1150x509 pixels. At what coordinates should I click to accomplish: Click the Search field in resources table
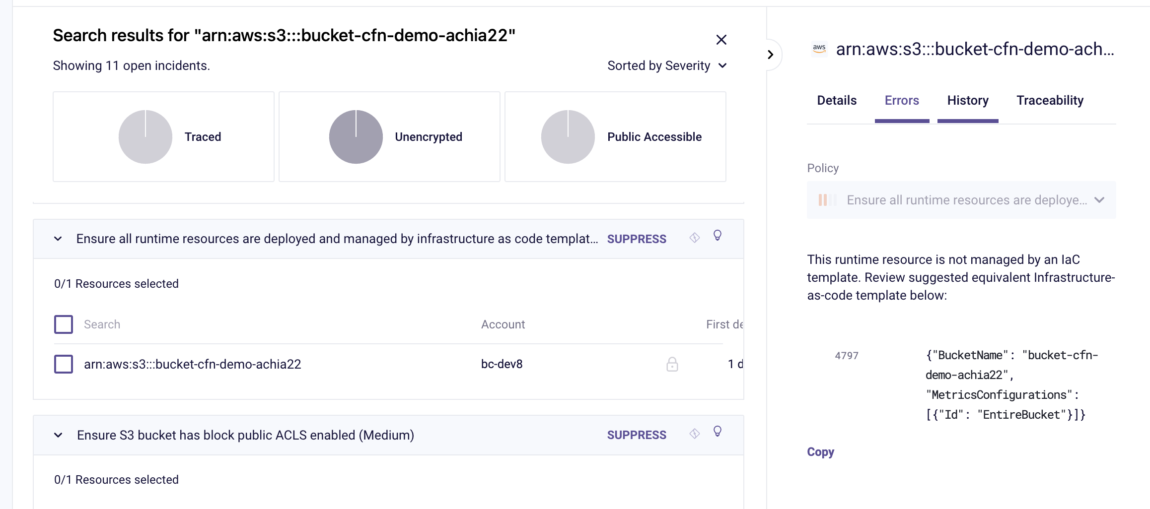pyautogui.click(x=102, y=324)
